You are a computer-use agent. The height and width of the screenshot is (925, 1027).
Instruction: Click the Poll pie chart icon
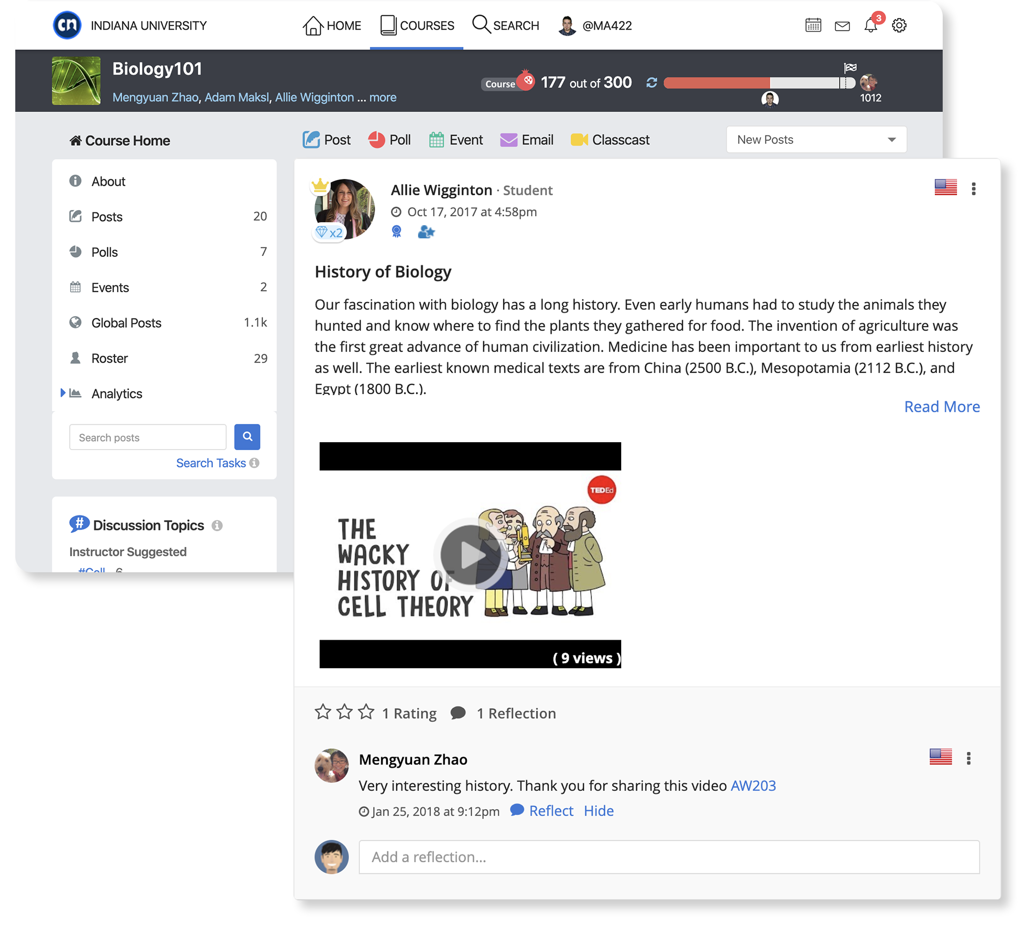pos(376,140)
